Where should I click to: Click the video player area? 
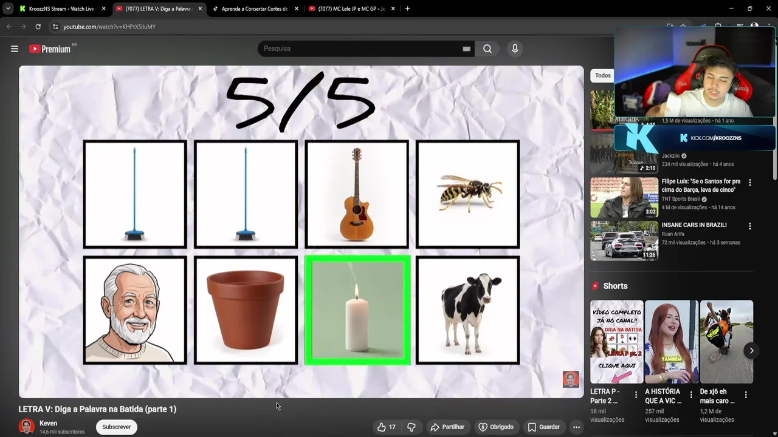[x=301, y=232]
